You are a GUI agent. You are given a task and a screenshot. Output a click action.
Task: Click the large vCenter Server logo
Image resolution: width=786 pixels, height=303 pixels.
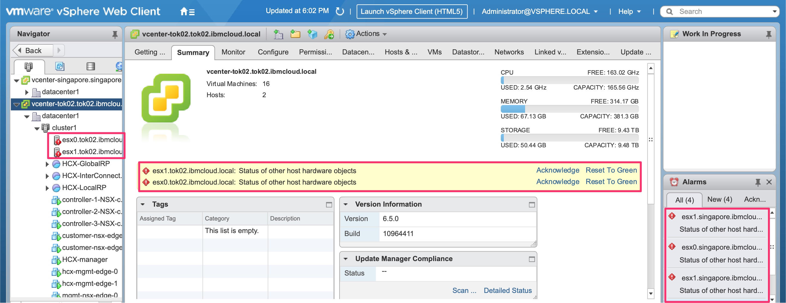(166, 98)
